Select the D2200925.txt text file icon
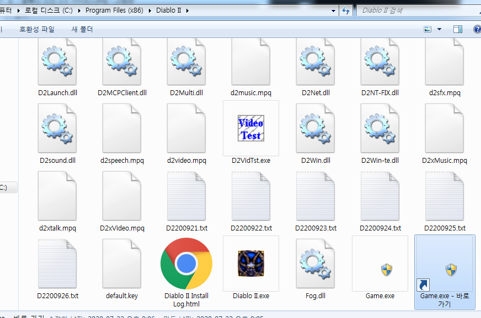The height and width of the screenshot is (318, 481). (x=445, y=196)
